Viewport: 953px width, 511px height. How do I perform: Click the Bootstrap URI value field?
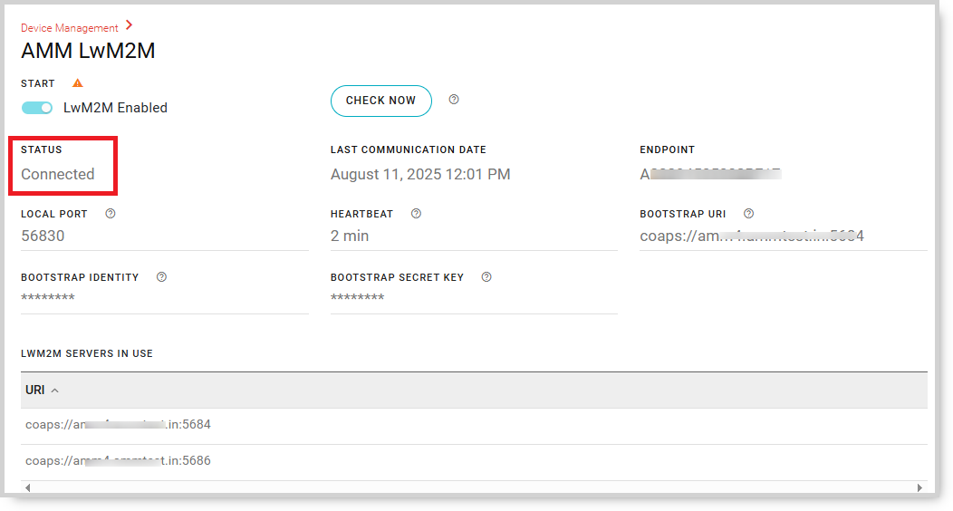pyautogui.click(x=783, y=236)
